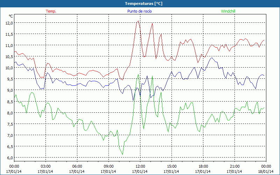The width and height of the screenshot is (280, 175).
Task: Click the 9,0 y-axis value
Action: (x=10, y=90)
